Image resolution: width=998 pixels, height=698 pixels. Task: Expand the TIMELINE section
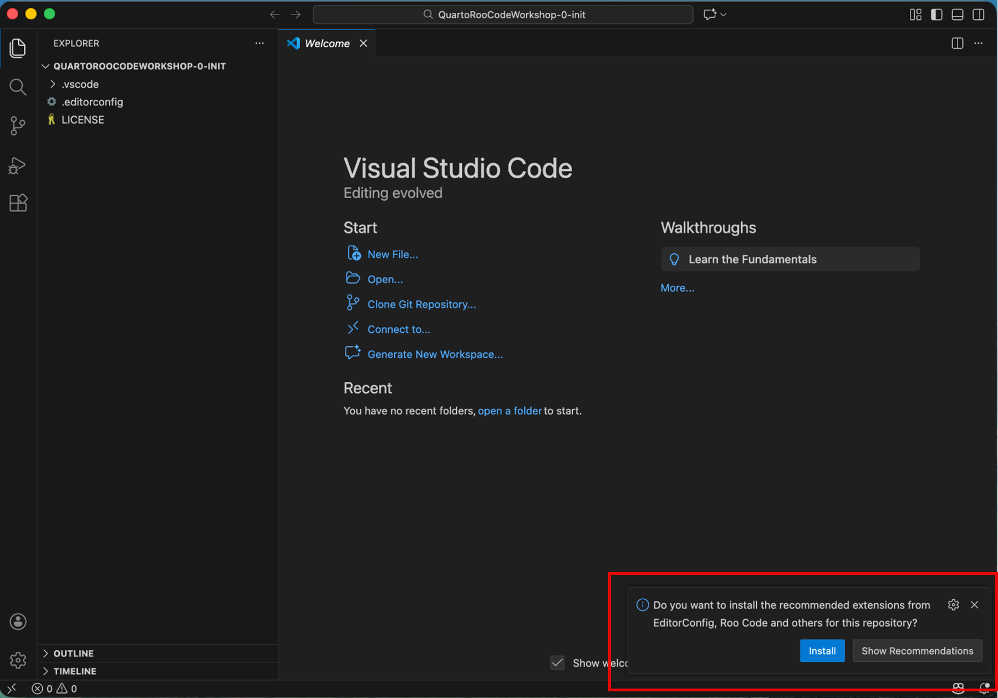pyautogui.click(x=74, y=671)
